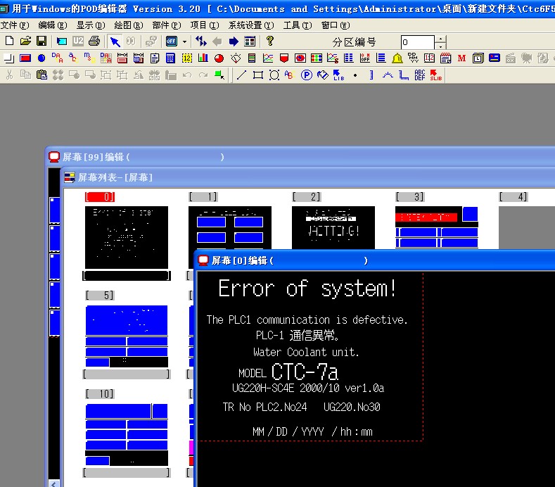Click the bar graph part icon

pyautogui.click(x=203, y=58)
